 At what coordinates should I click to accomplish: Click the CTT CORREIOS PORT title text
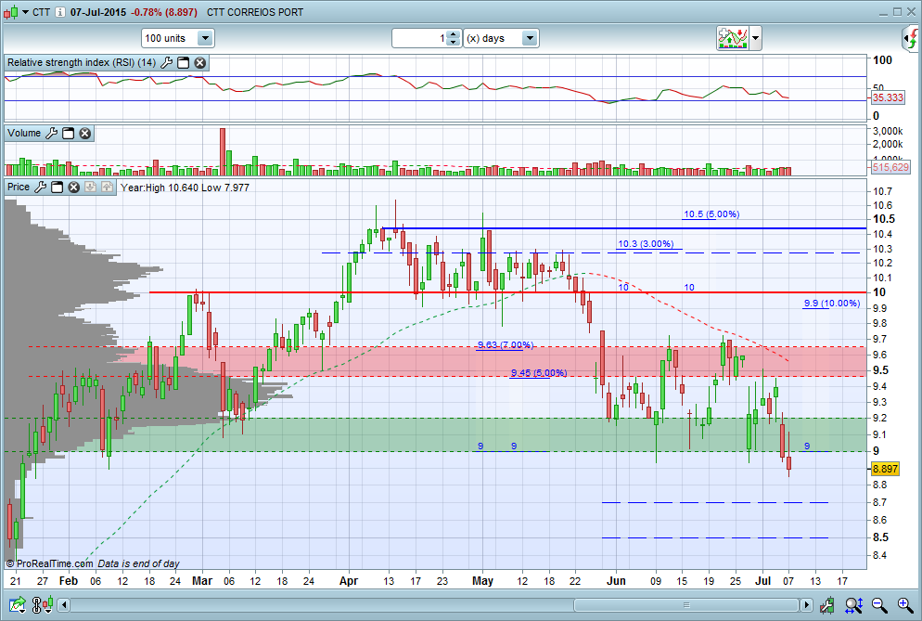pos(255,12)
